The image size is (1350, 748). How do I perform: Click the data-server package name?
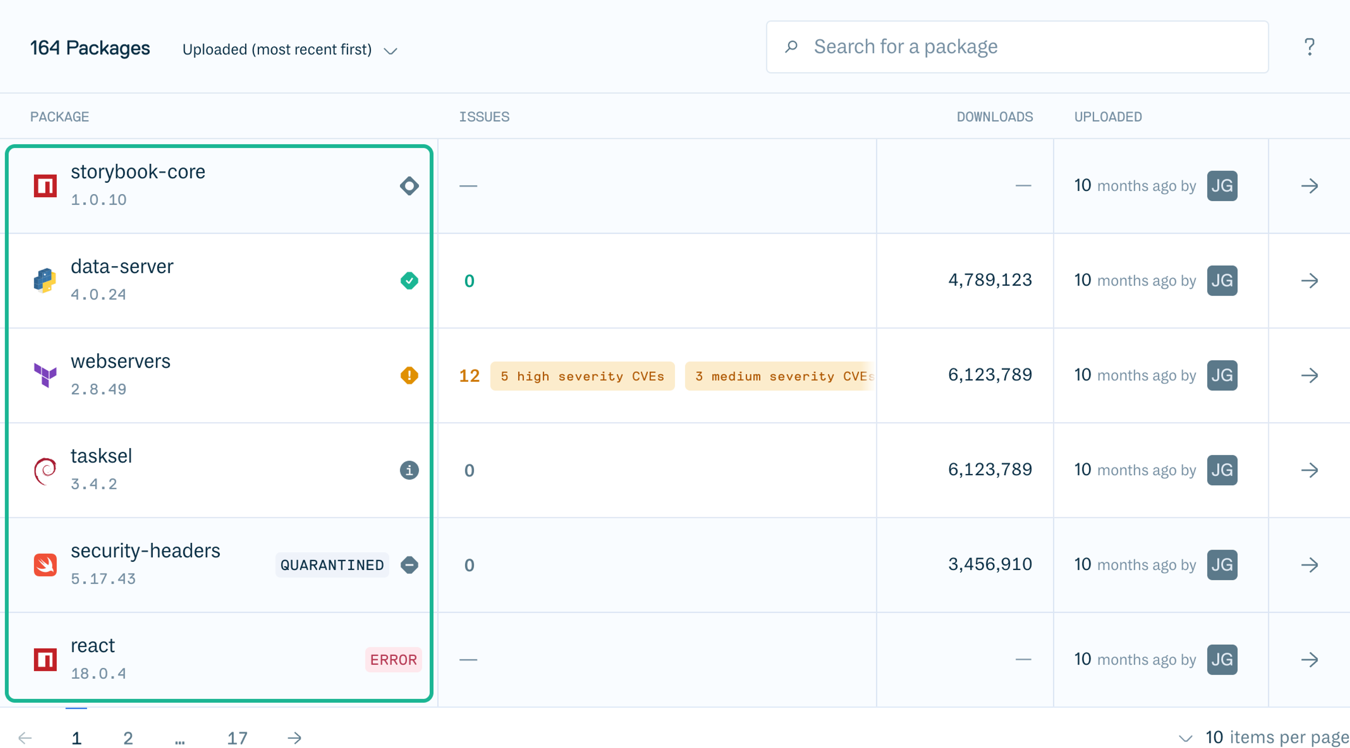point(122,267)
